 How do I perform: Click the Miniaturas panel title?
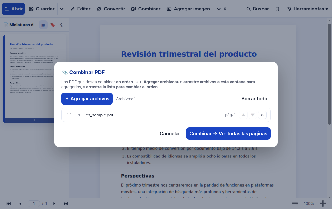tap(23, 25)
